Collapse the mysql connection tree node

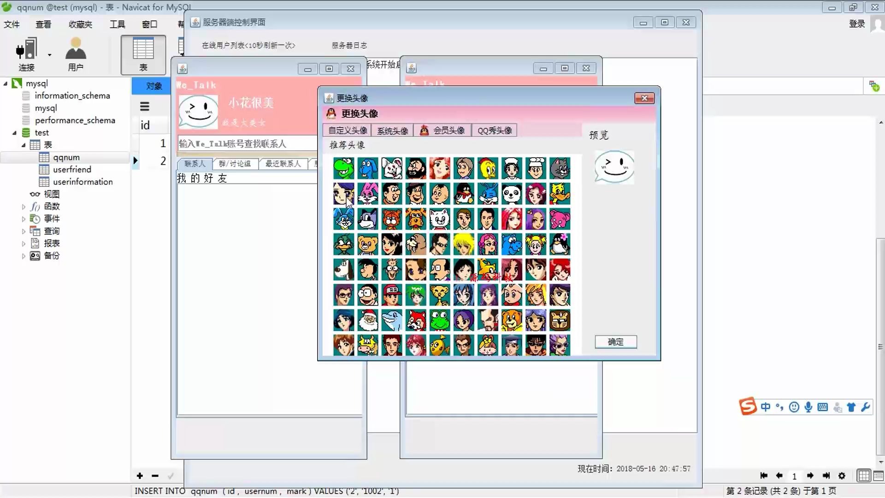pyautogui.click(x=6, y=83)
